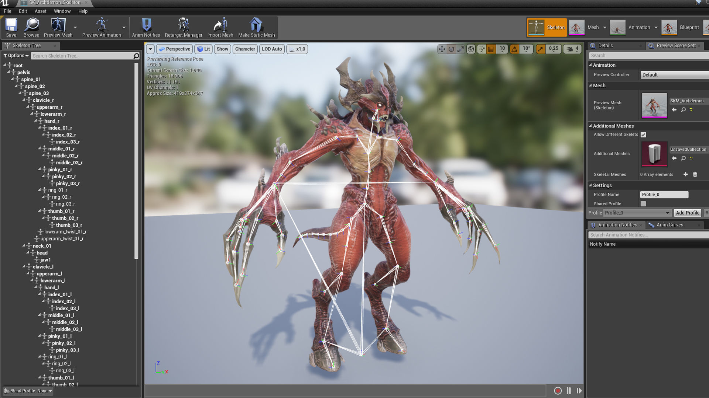Open the Edit menu
Viewport: 709px width, 398px height.
coord(23,11)
